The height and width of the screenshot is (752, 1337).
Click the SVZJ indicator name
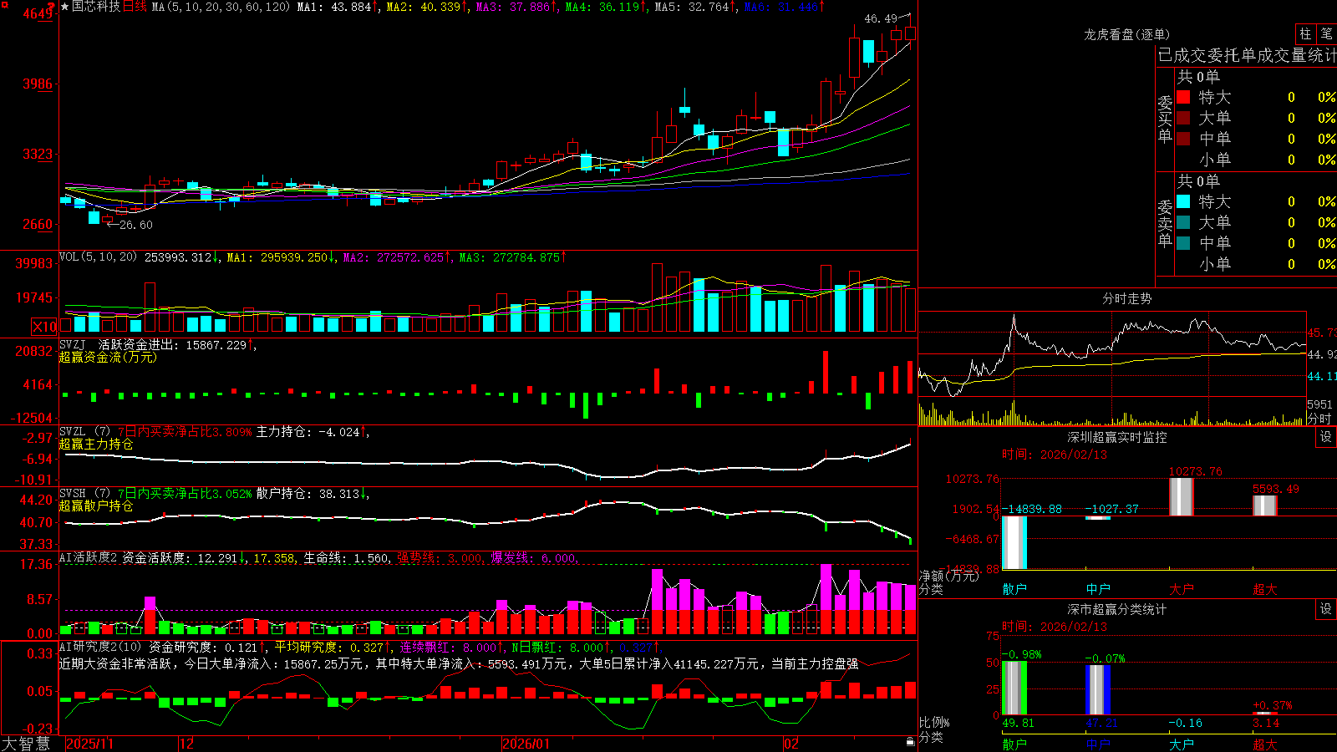point(73,344)
